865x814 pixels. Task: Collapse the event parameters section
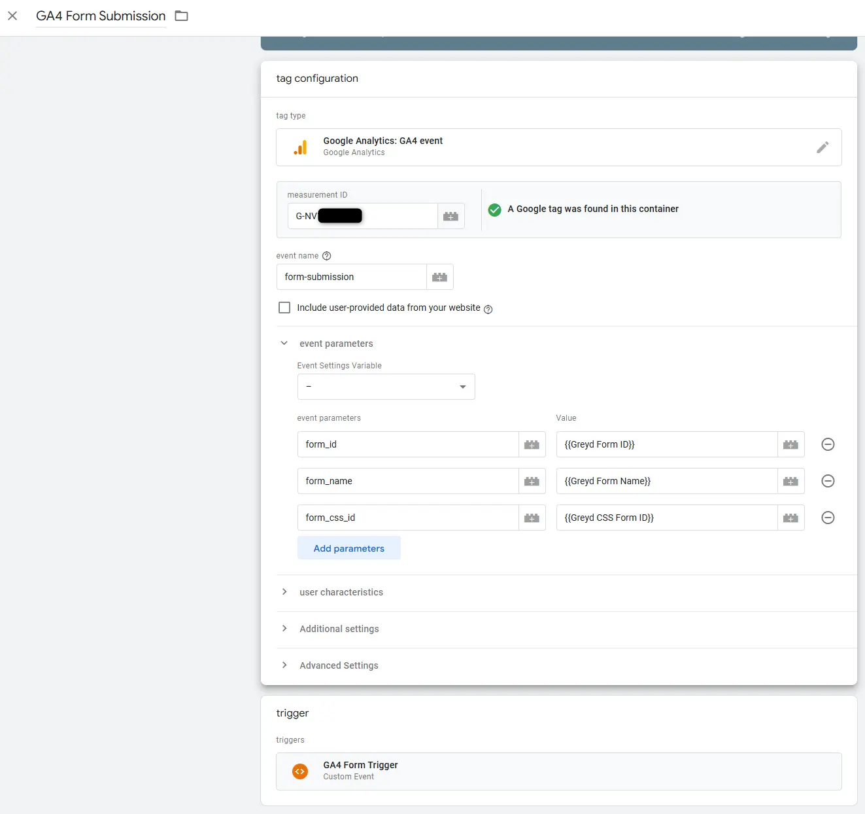(284, 344)
